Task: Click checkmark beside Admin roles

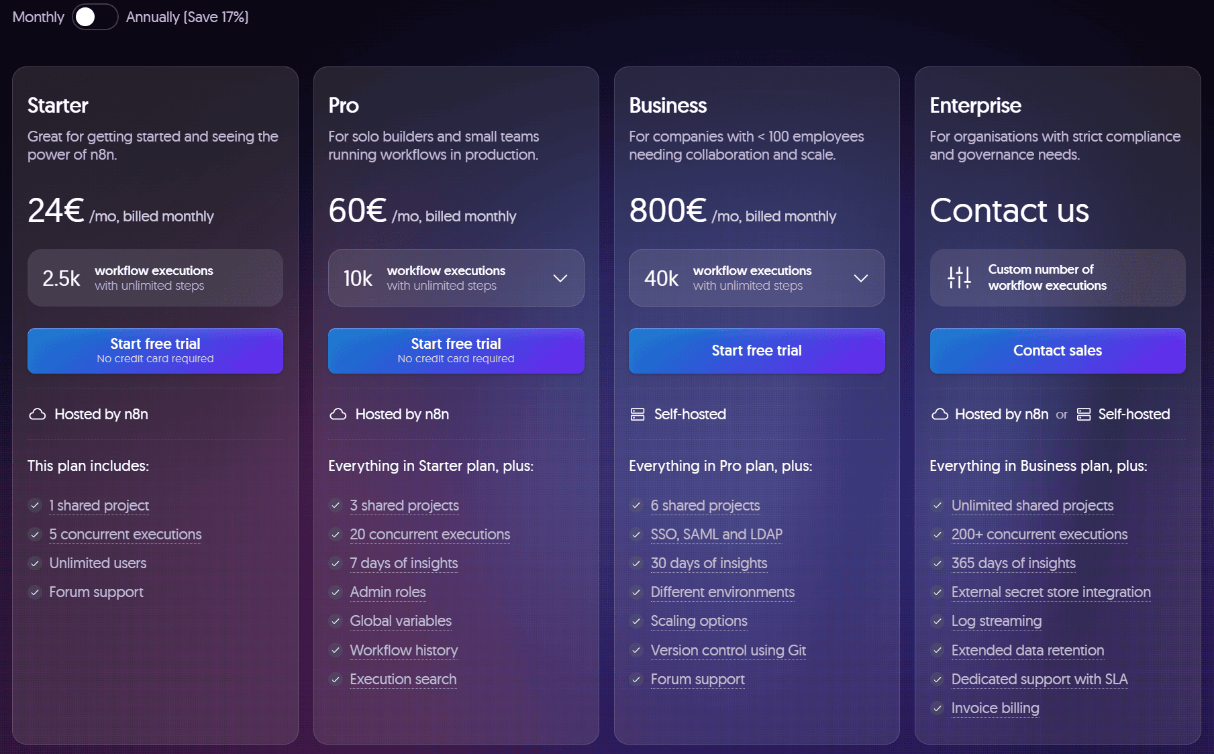Action: click(x=336, y=592)
